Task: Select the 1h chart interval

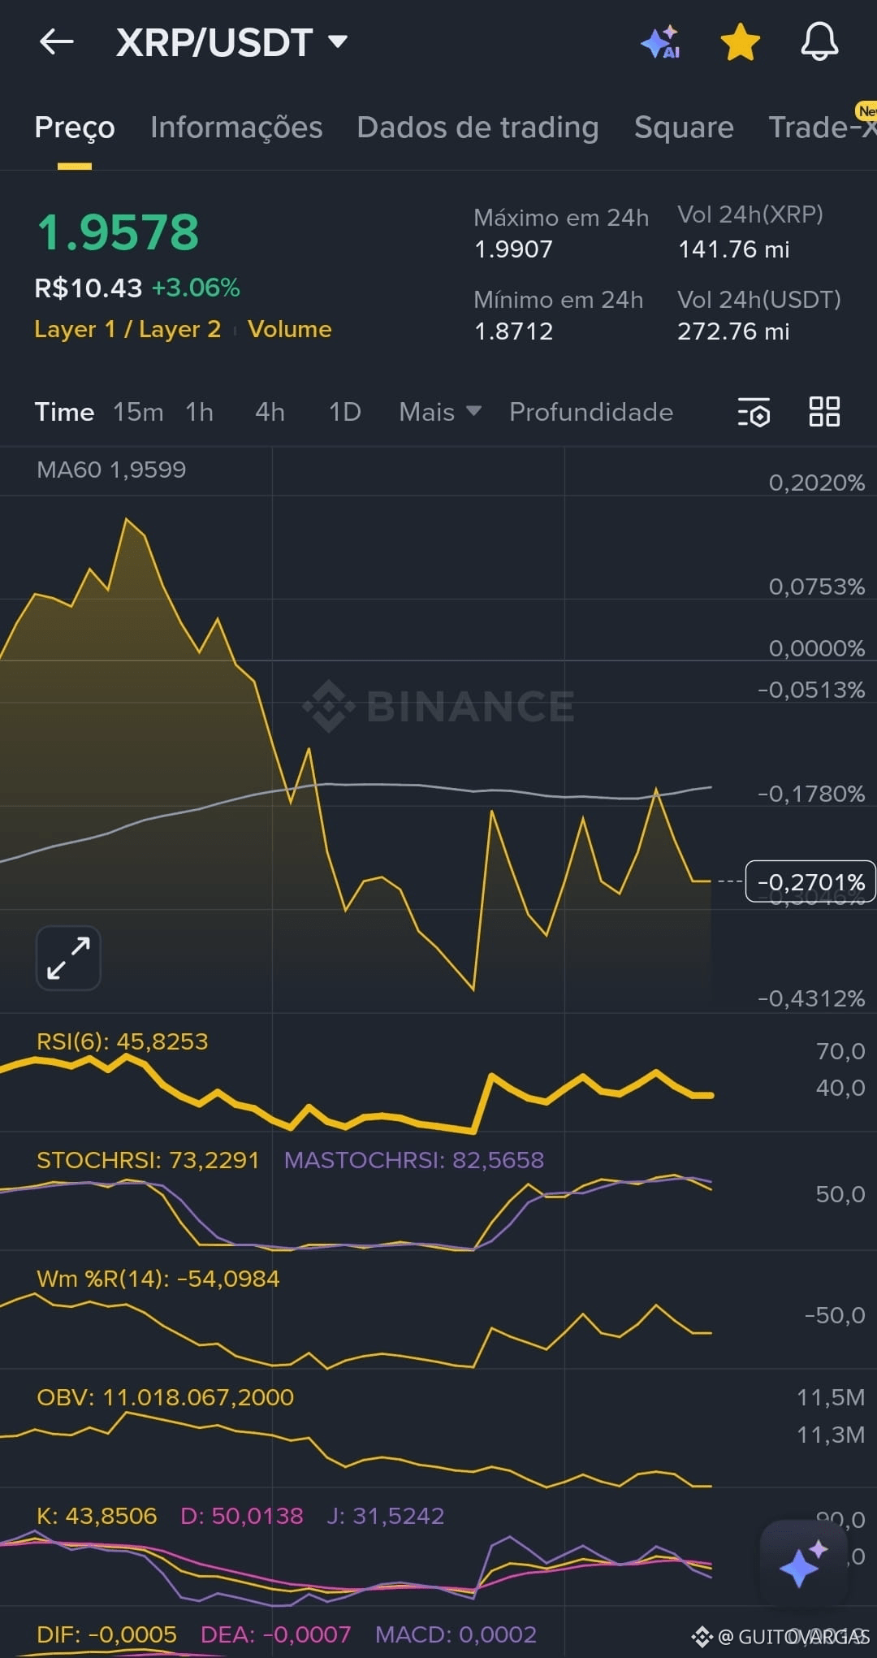Action: pos(200,412)
